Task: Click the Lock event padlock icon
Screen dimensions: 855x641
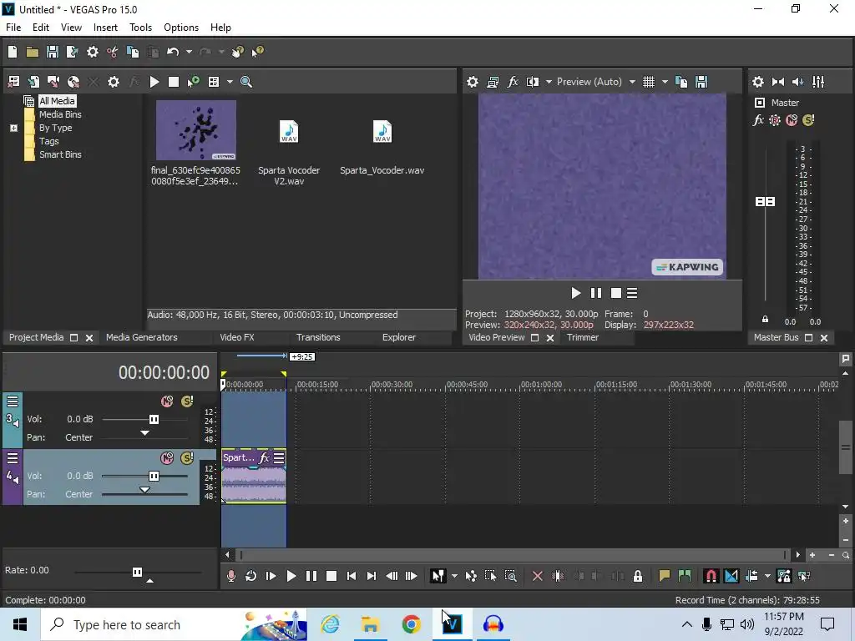Action: coord(637,576)
